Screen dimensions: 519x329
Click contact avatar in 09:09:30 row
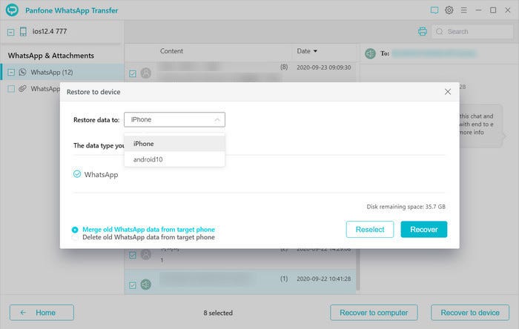(x=145, y=73)
